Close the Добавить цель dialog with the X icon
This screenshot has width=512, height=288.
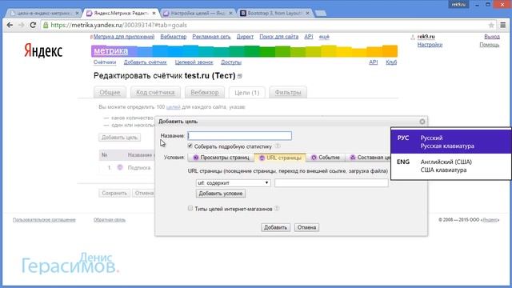click(422, 122)
